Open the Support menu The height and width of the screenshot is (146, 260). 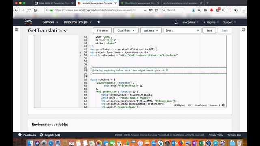point(230,22)
